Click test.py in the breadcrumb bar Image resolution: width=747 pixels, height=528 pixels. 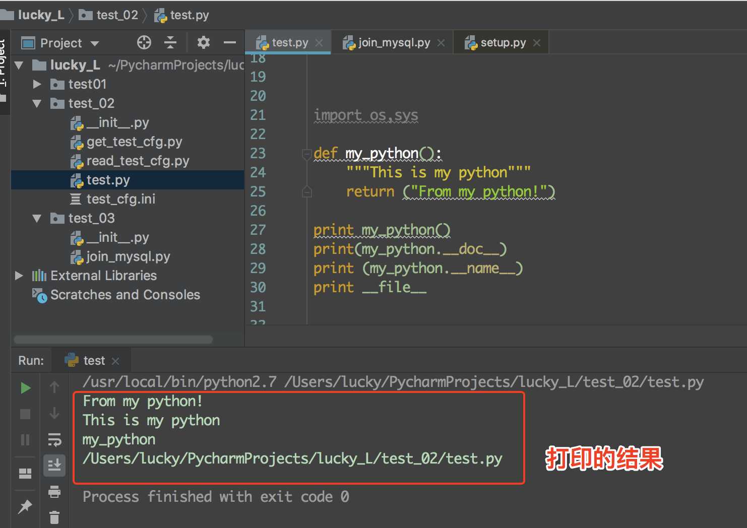(182, 15)
